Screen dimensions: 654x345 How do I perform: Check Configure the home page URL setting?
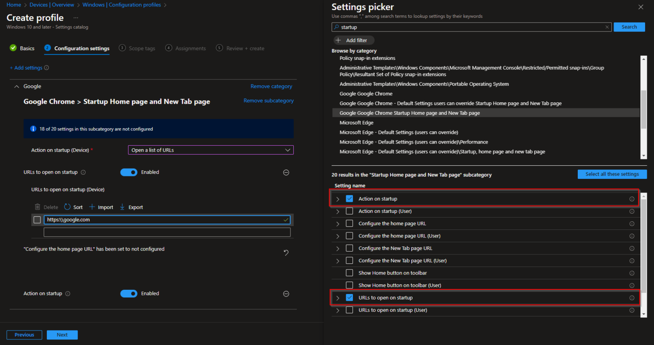(x=350, y=223)
